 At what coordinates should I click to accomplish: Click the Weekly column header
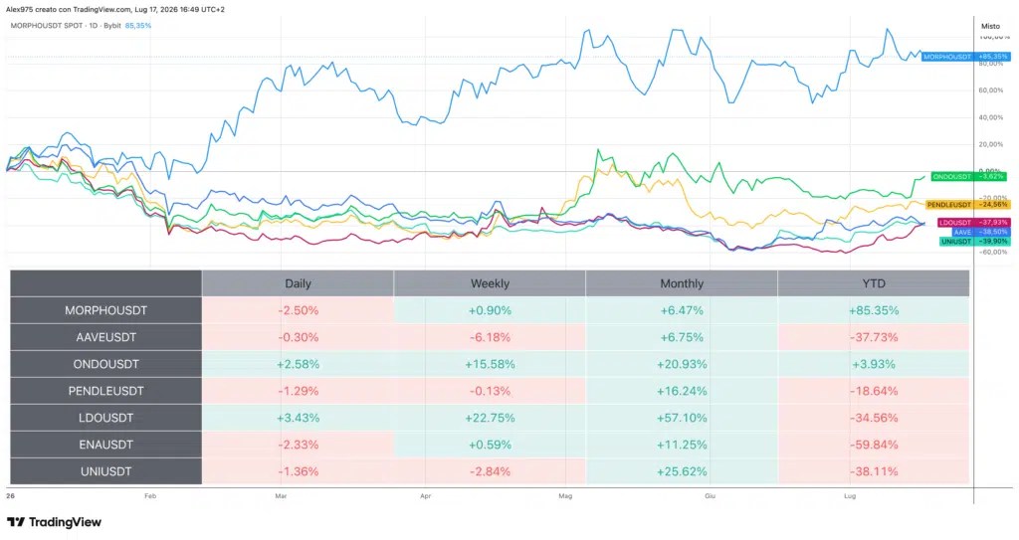(x=490, y=283)
